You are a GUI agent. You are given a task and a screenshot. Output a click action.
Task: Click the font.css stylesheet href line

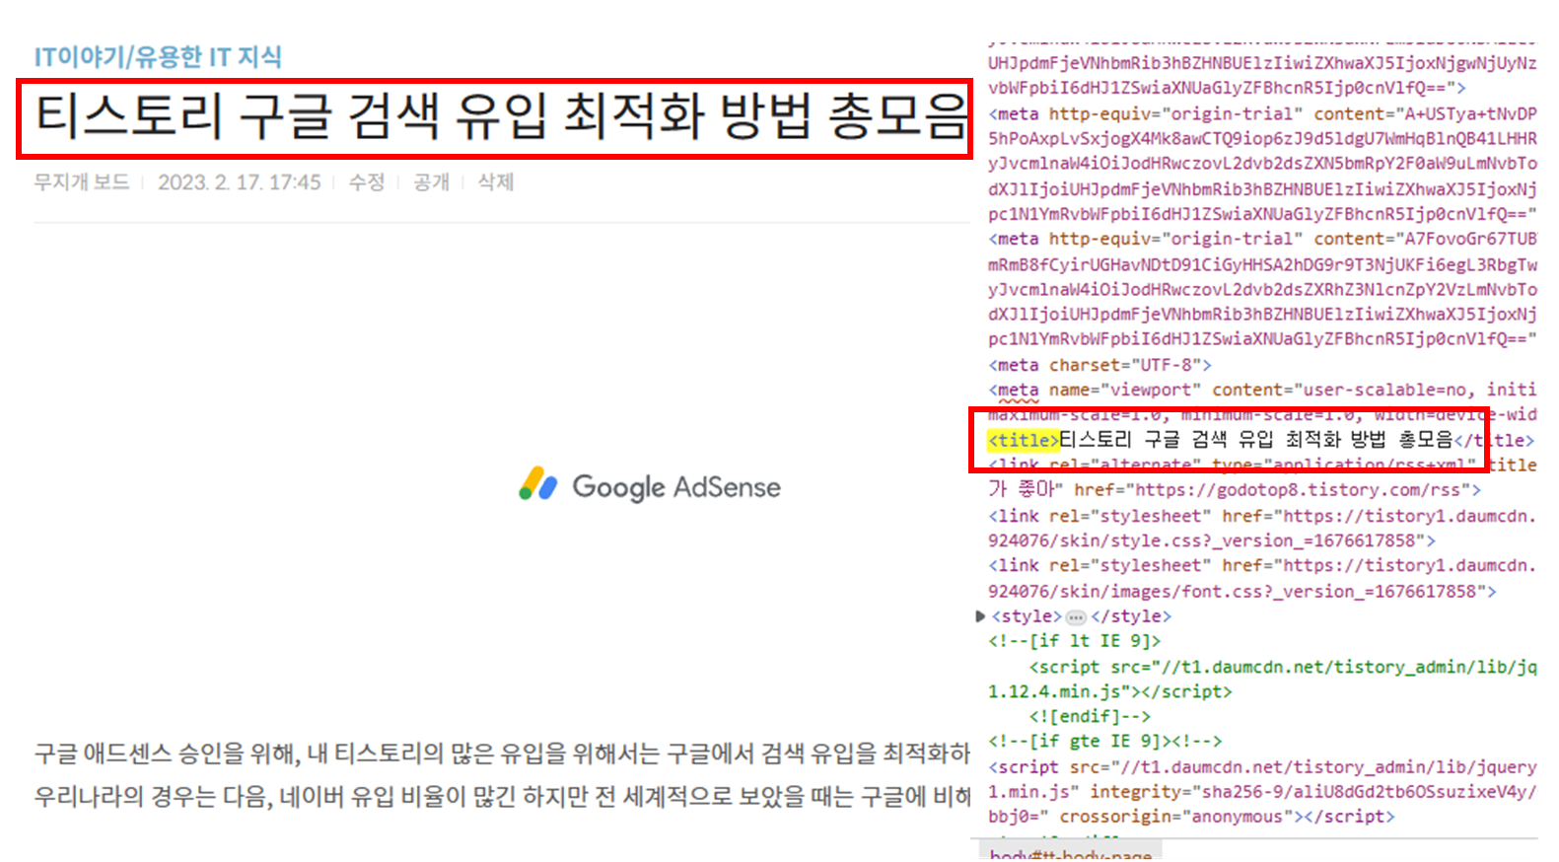point(1242,592)
